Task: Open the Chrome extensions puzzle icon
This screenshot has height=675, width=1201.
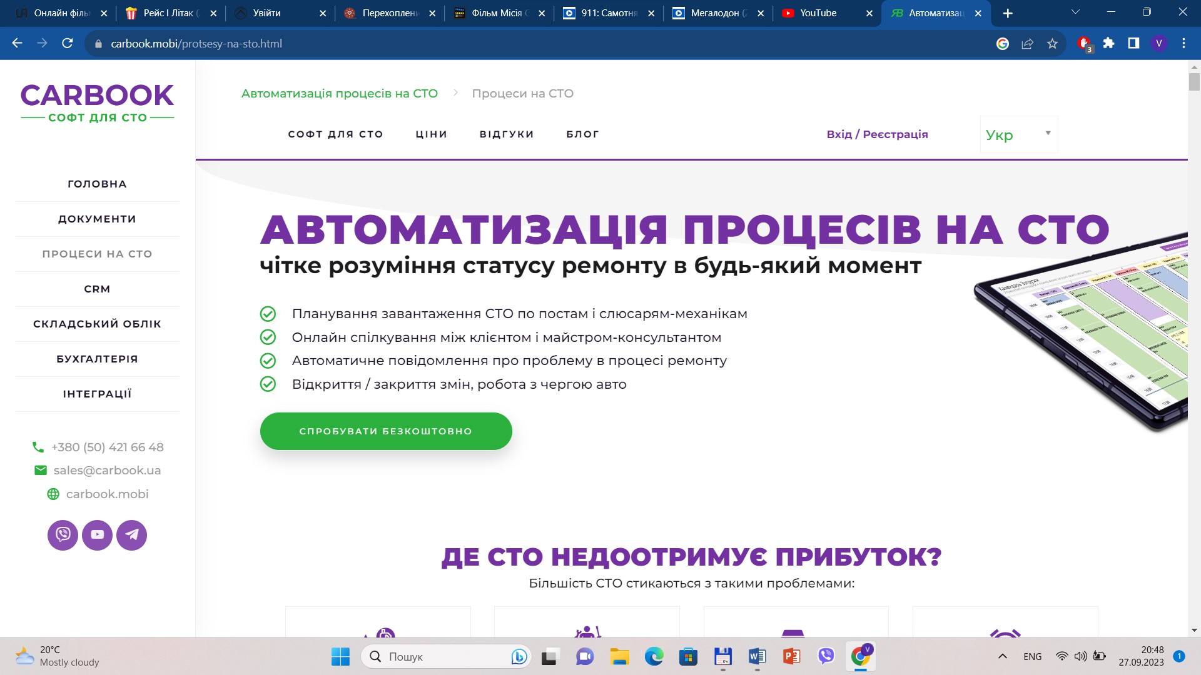Action: click(1108, 43)
